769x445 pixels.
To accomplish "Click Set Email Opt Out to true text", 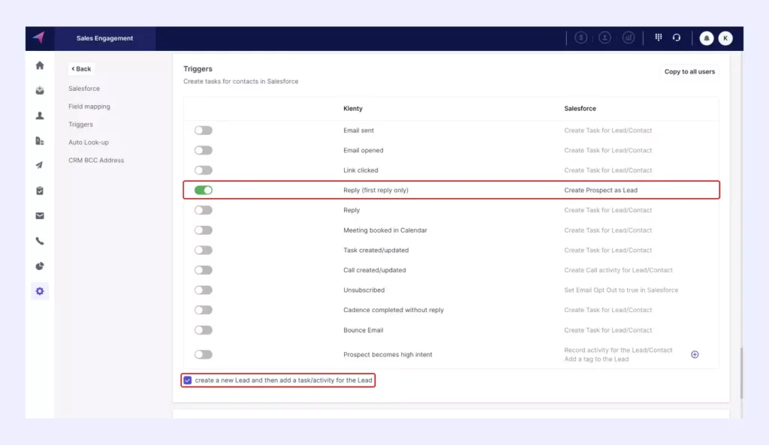I will pyautogui.click(x=621, y=290).
